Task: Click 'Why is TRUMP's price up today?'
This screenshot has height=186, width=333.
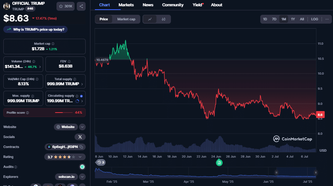Action: click(35, 30)
